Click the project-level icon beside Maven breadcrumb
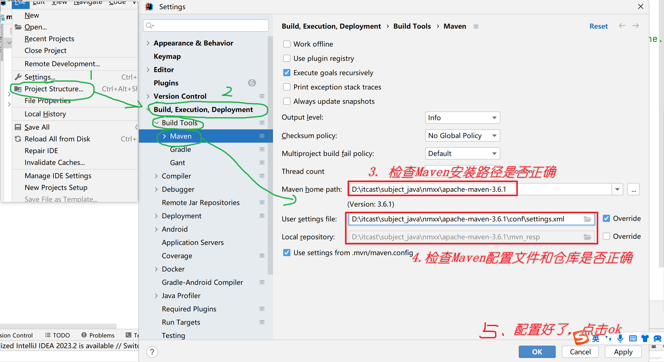This screenshot has height=362, width=664. tap(476, 27)
